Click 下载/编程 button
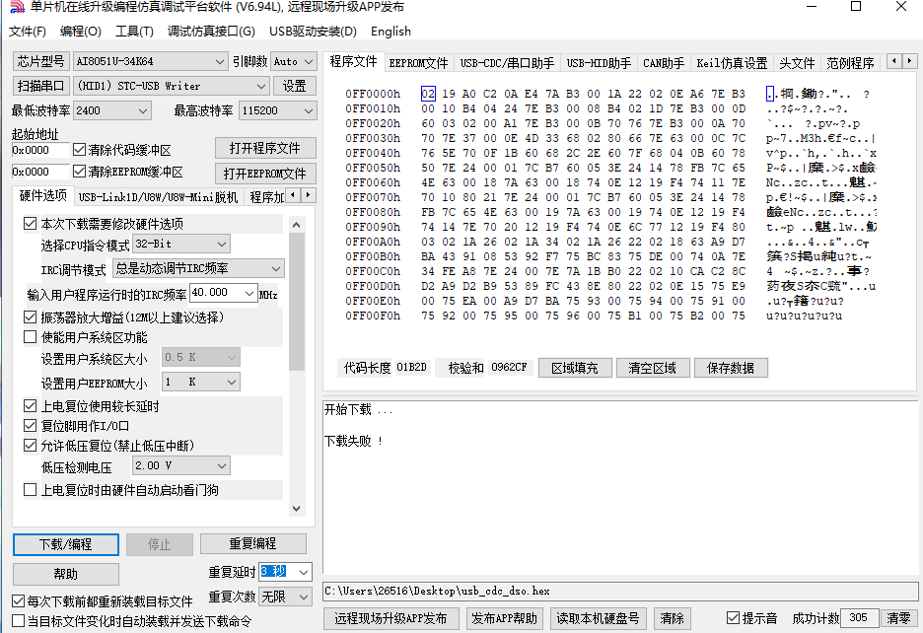923x633 pixels. pos(66,544)
